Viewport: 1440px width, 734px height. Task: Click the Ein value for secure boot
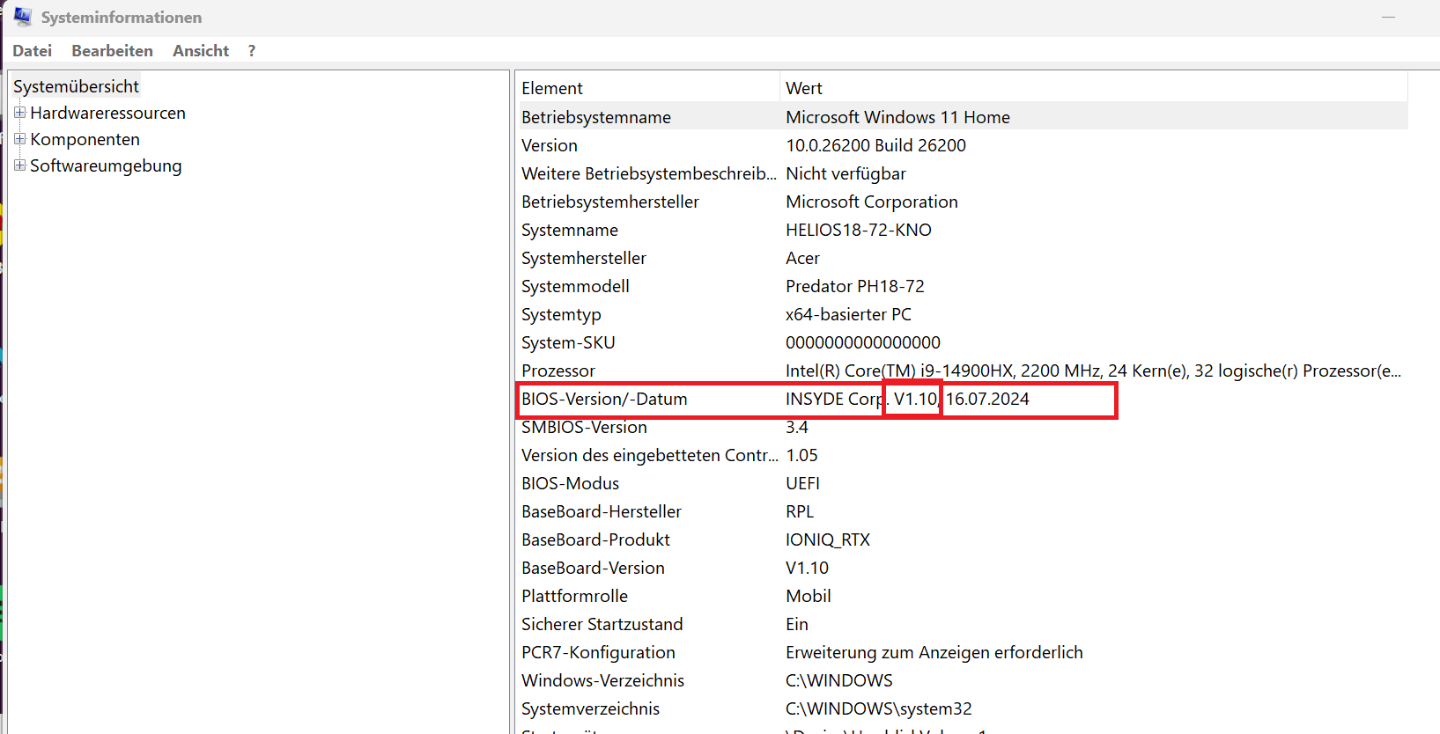click(x=797, y=624)
